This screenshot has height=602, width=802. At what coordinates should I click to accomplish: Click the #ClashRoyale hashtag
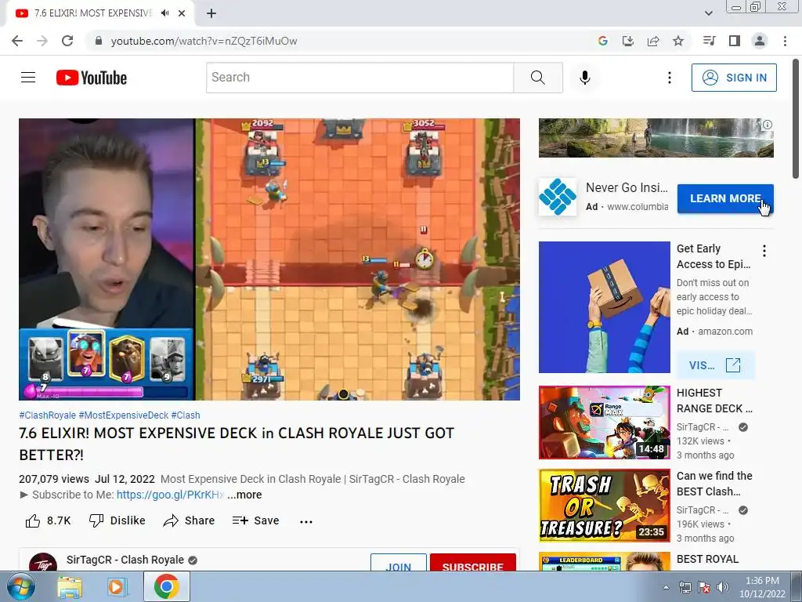tap(48, 415)
